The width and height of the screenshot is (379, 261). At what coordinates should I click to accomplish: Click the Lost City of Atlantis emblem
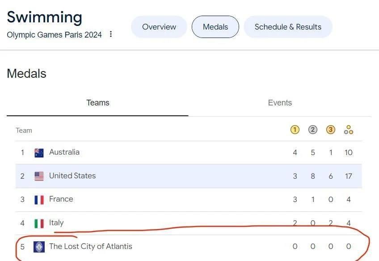click(x=39, y=247)
